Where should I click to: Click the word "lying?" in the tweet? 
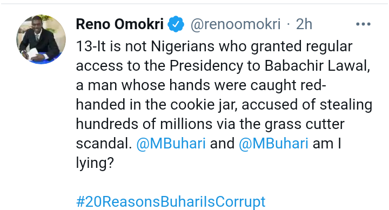pos(95,163)
